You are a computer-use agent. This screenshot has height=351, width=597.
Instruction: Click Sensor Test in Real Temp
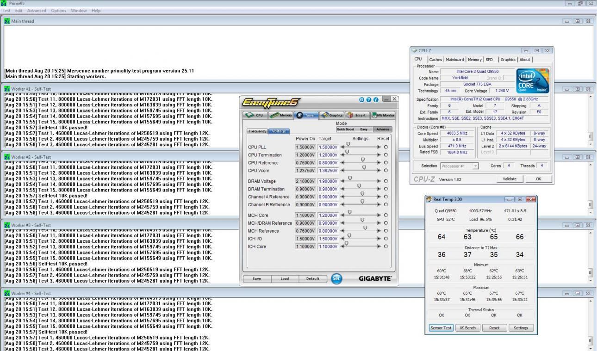pos(441,328)
